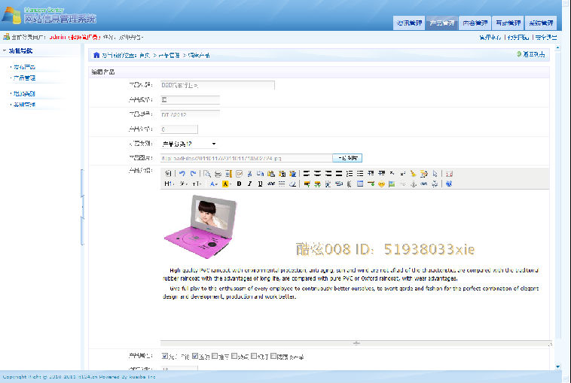Click the third link in the left sidebar

coord(24,93)
